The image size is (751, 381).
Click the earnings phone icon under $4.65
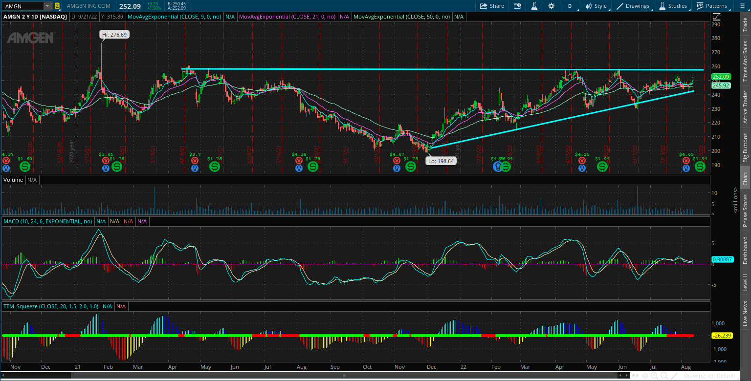click(x=686, y=160)
